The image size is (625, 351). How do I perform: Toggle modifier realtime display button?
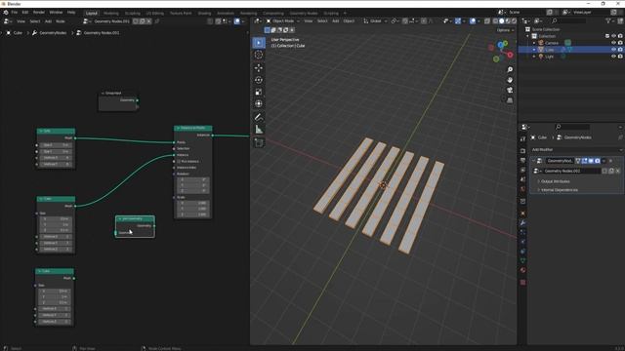[x=591, y=161]
